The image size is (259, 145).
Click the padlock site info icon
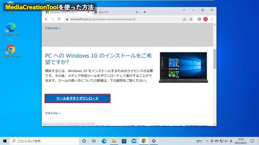point(67,19)
